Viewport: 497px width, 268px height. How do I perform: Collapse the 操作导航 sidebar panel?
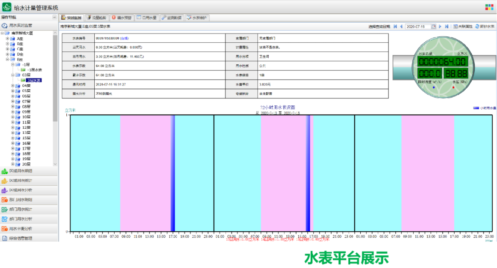(54, 17)
